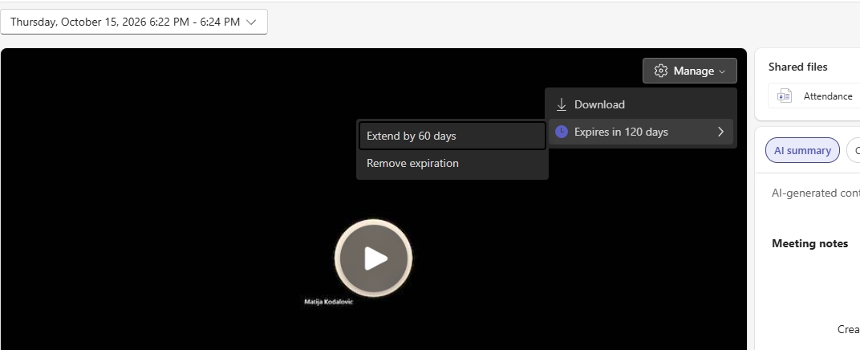This screenshot has width=860, height=350.
Task: Click the AI-generated content notice text
Action: pyautogui.click(x=816, y=193)
